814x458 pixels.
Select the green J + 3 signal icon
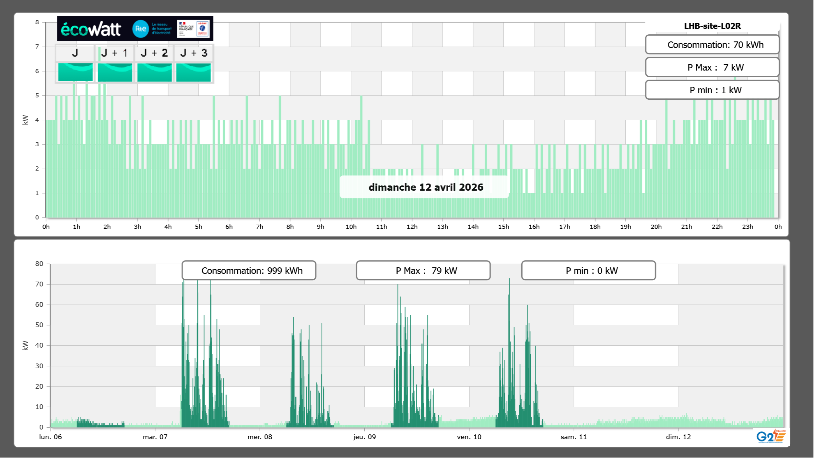pyautogui.click(x=194, y=72)
